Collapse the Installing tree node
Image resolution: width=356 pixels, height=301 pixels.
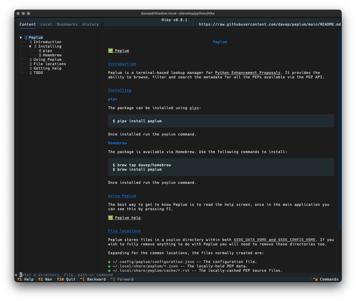(x=30, y=47)
